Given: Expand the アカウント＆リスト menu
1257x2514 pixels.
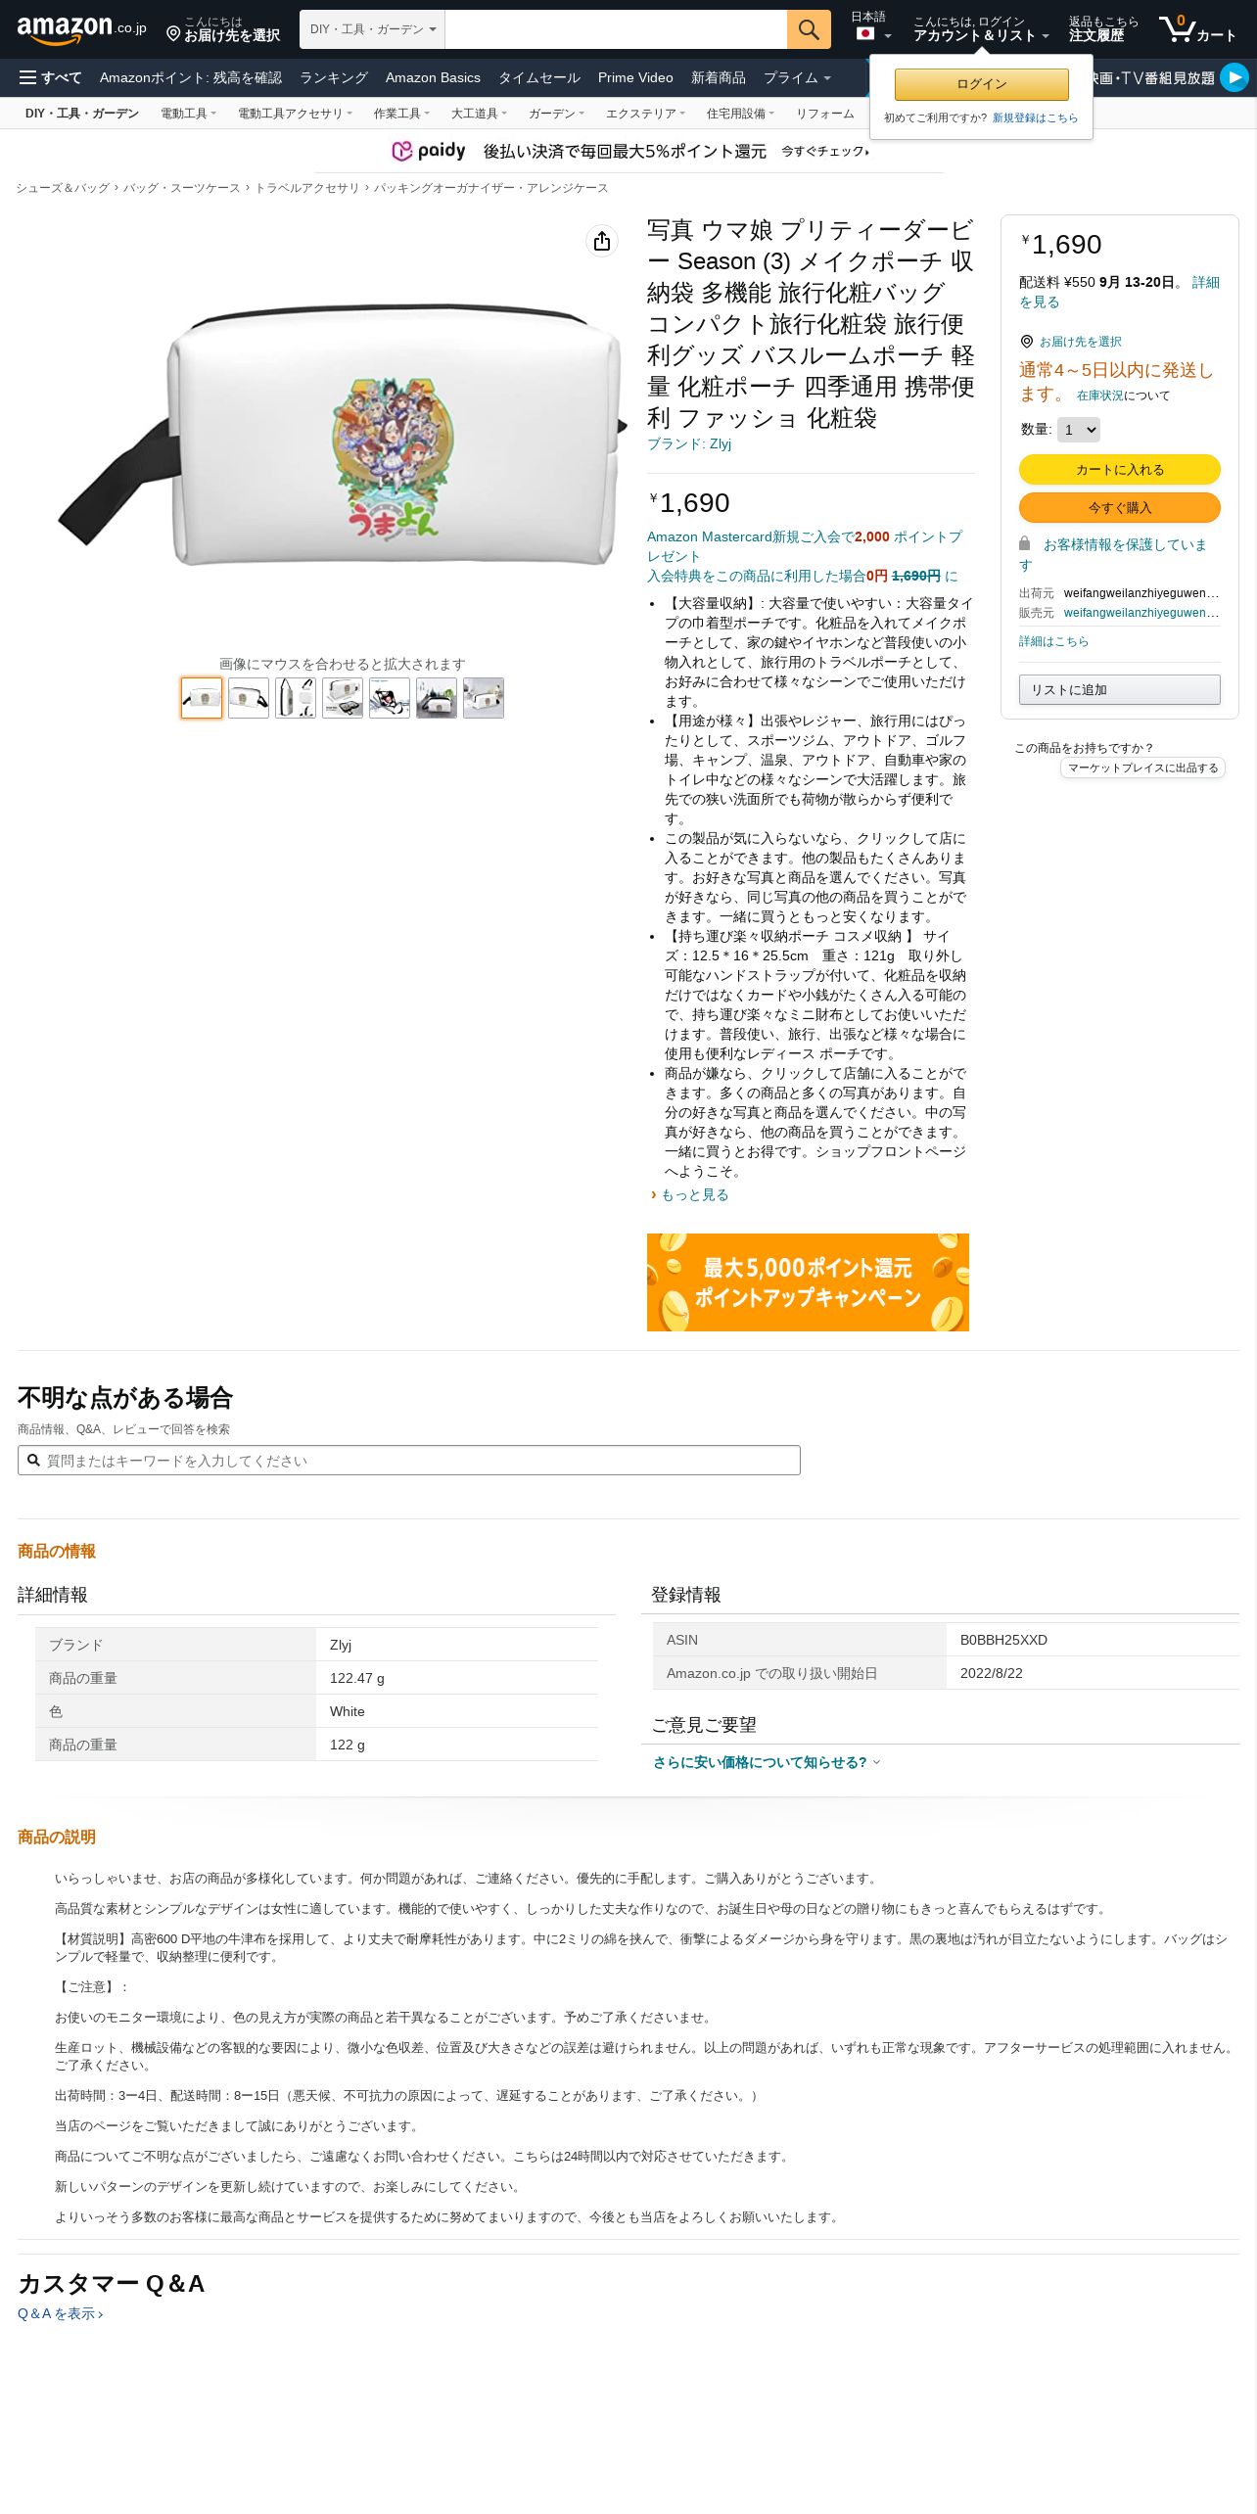Looking at the screenshot, I should point(981,29).
